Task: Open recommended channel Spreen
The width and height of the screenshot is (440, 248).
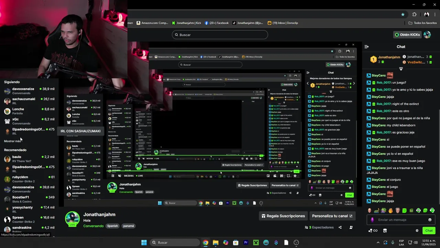Action: pos(29,219)
